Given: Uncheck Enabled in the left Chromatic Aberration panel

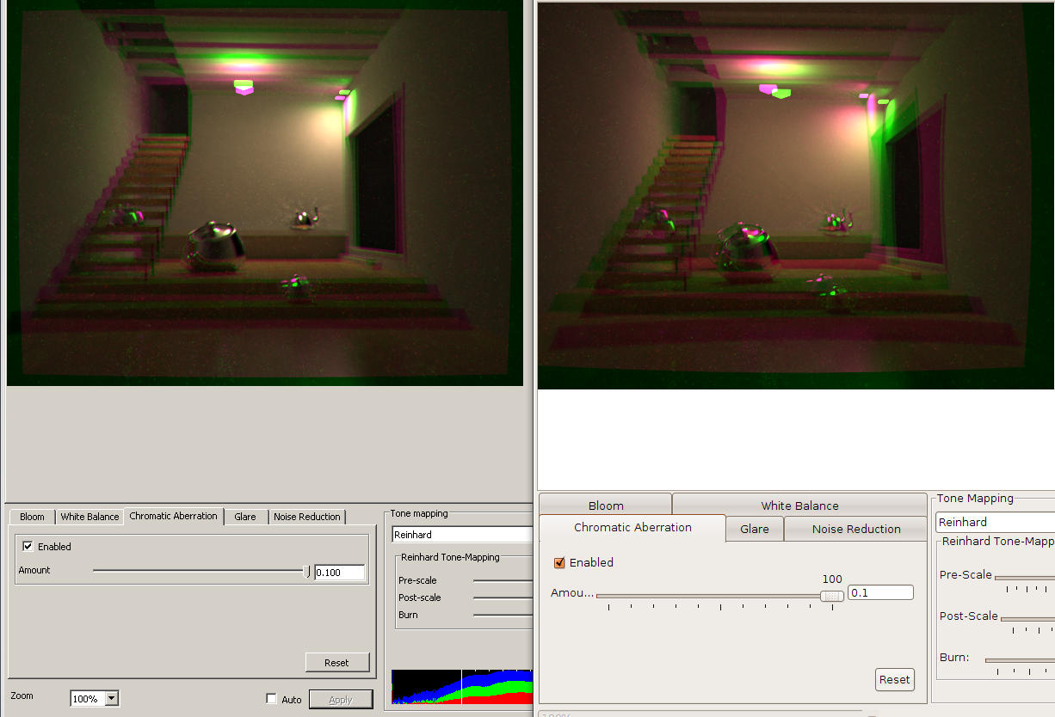Looking at the screenshot, I should tap(28, 546).
